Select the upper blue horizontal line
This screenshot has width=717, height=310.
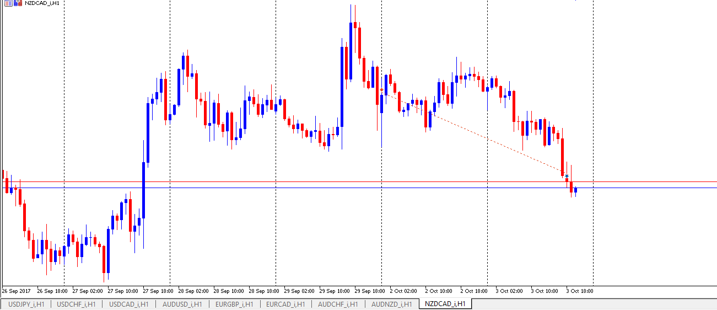pyautogui.click(x=358, y=181)
